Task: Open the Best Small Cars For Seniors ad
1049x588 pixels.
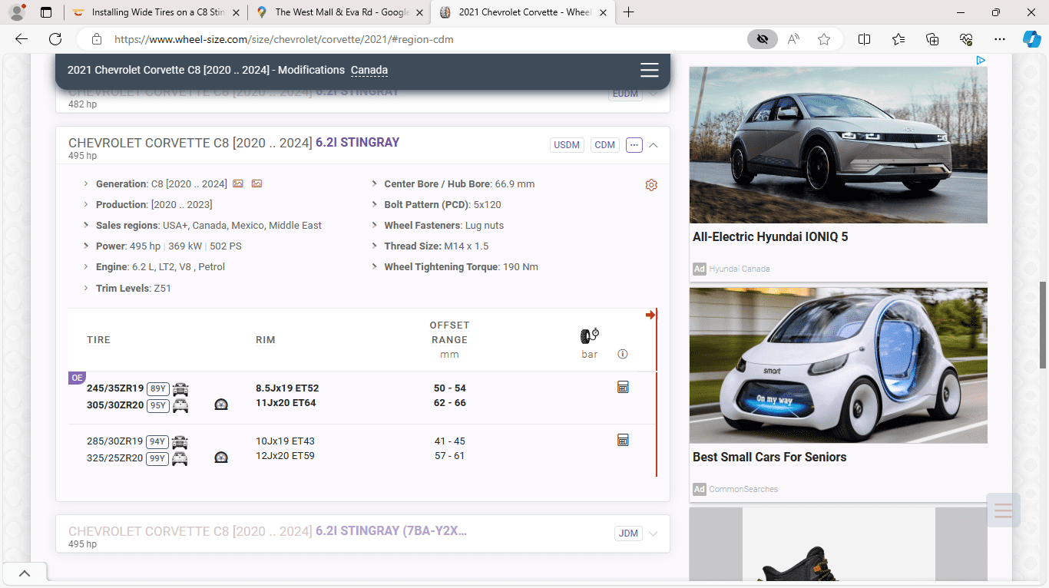Action: (x=769, y=457)
